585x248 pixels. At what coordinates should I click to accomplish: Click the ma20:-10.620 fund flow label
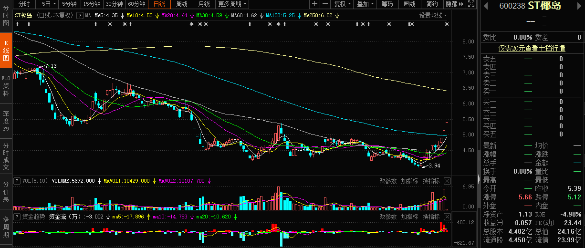click(x=213, y=217)
